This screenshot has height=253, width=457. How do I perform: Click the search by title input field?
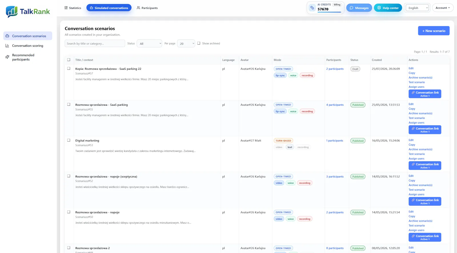[95, 43]
